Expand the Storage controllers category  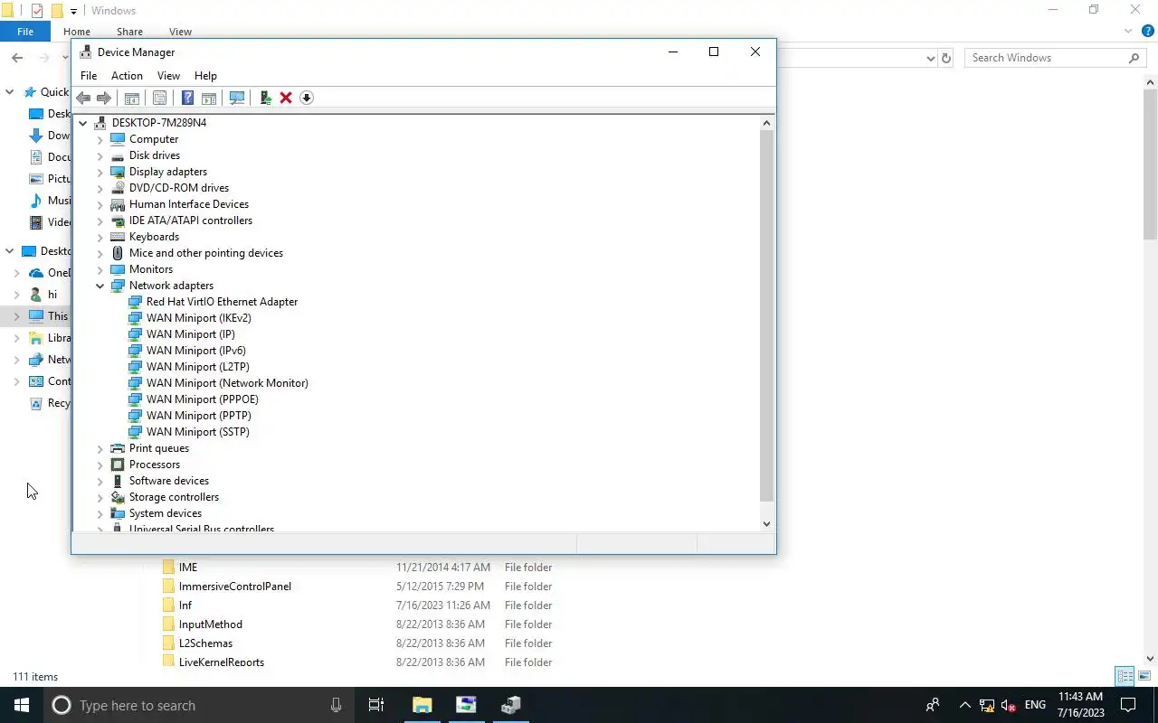pos(100,497)
